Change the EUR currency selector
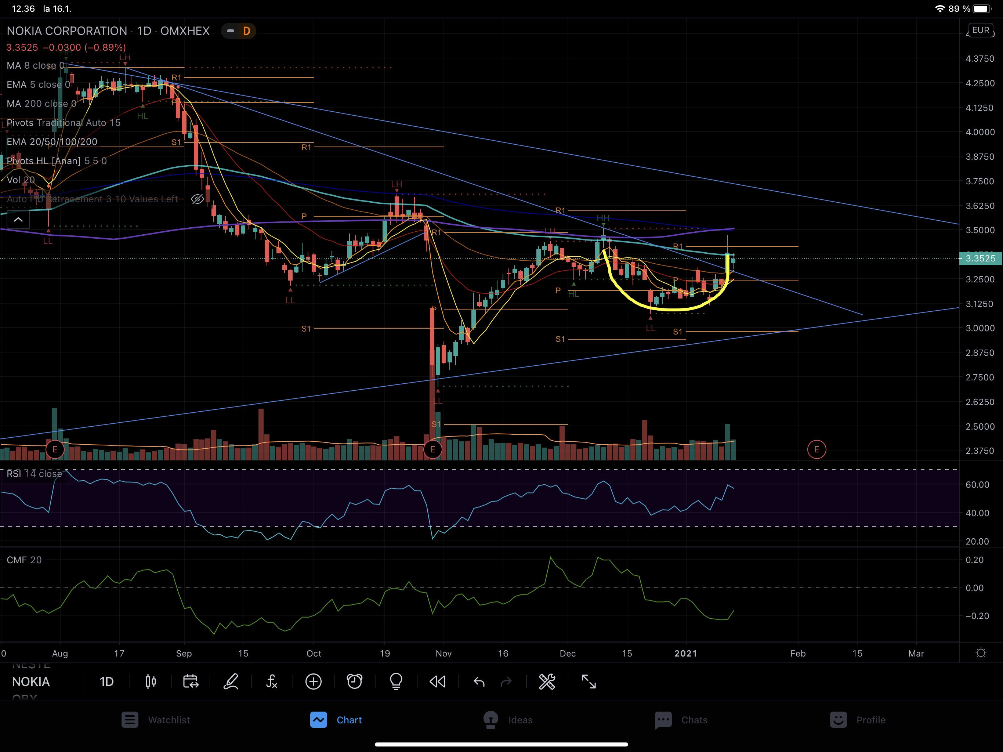1003x752 pixels. (980, 30)
